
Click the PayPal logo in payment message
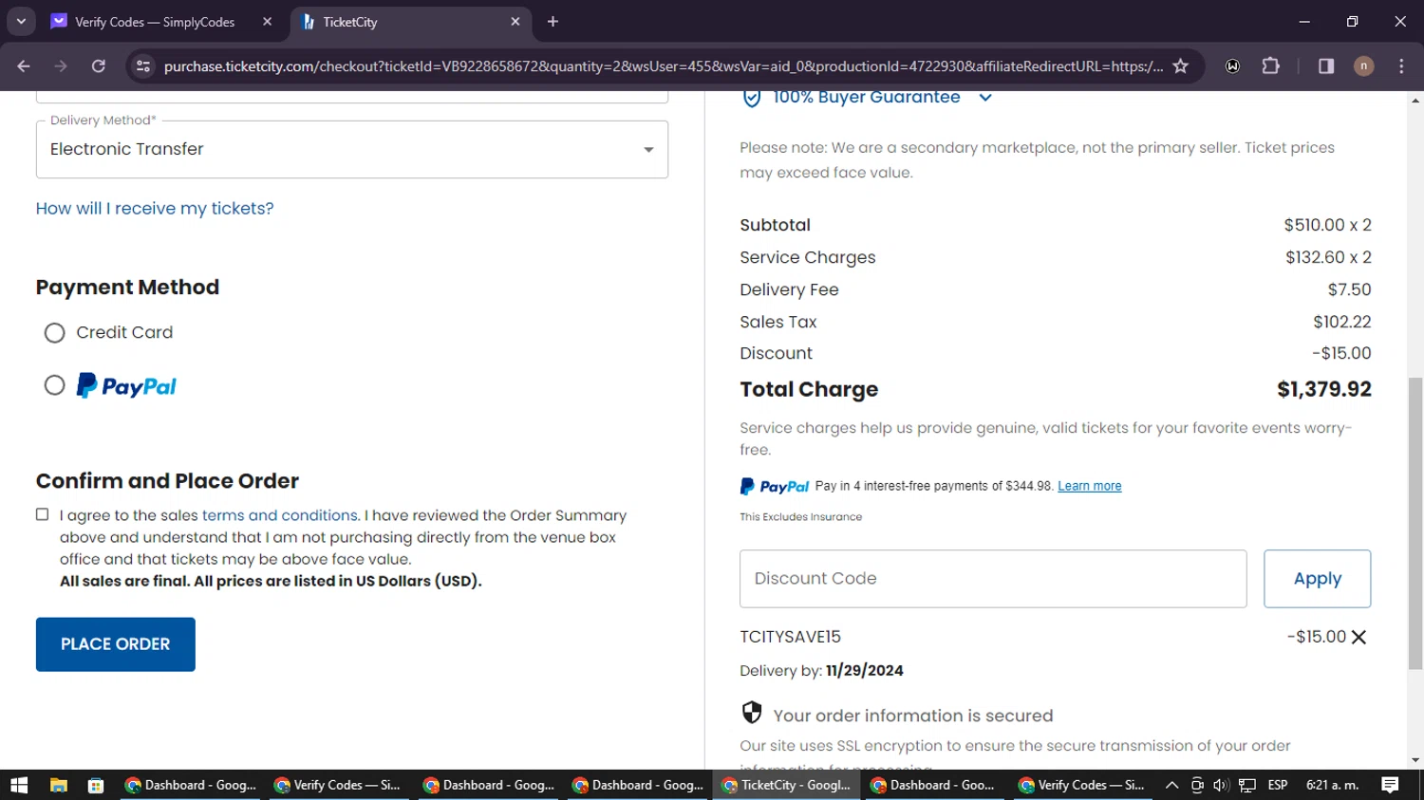775,487
